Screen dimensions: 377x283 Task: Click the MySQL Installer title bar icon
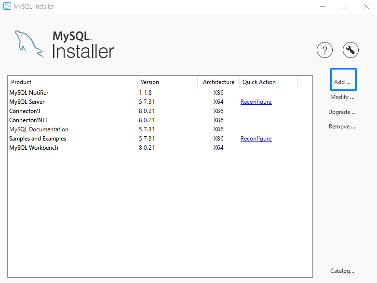[x=7, y=6]
